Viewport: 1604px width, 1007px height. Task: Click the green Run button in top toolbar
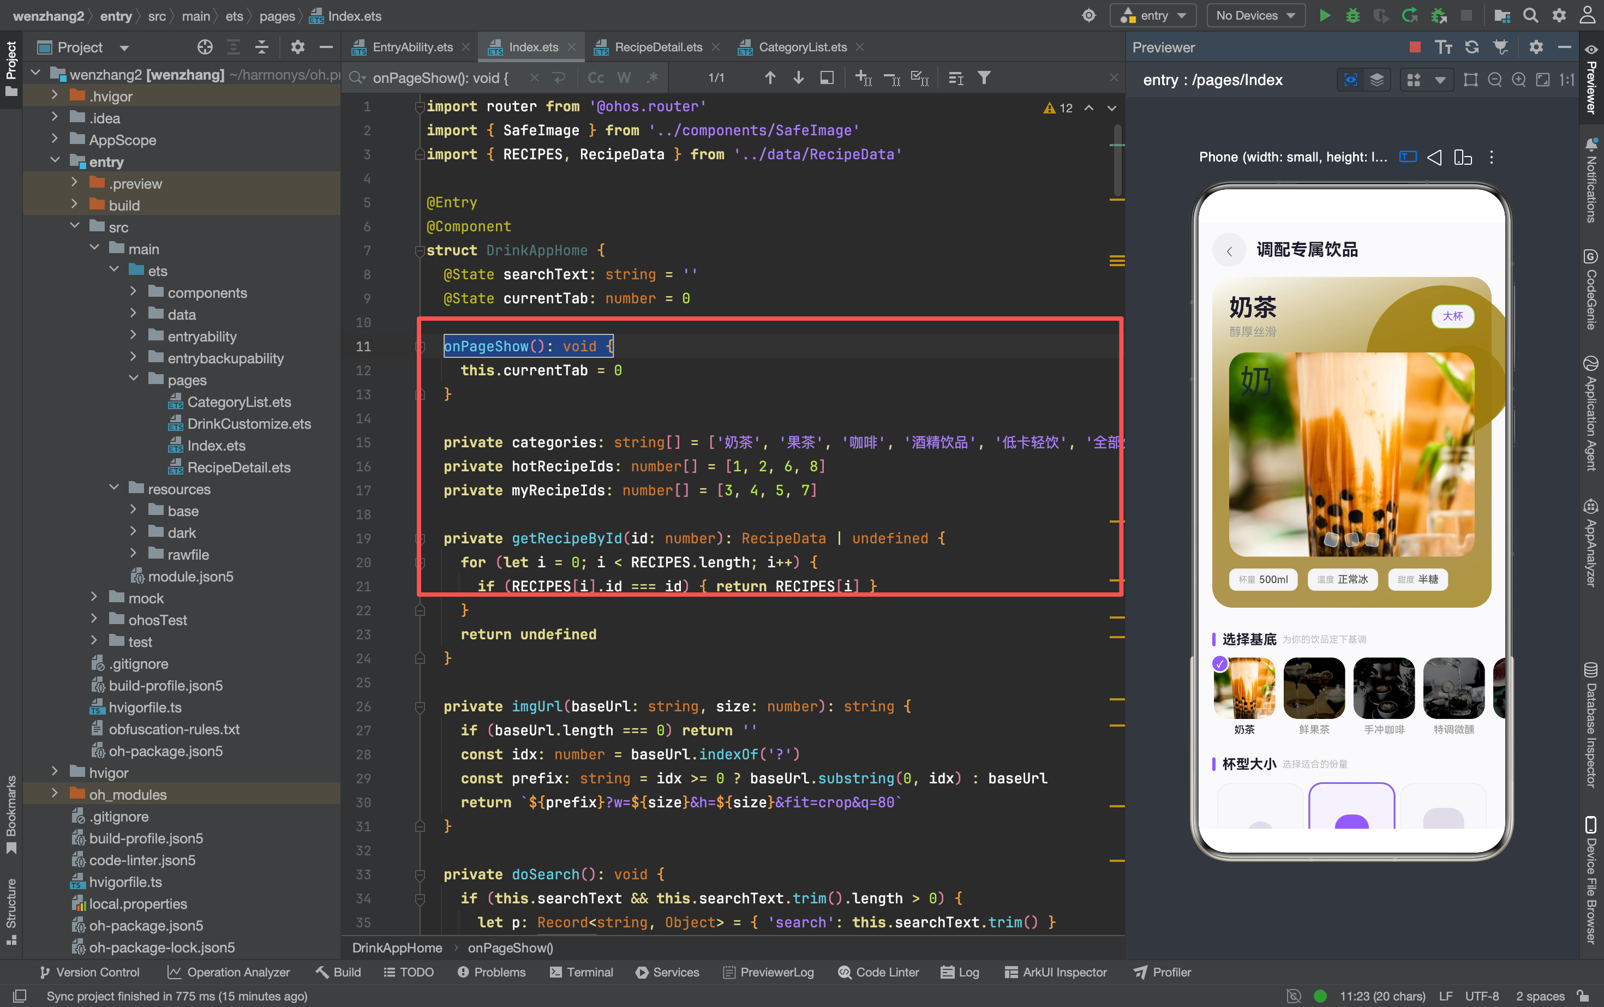[1325, 15]
